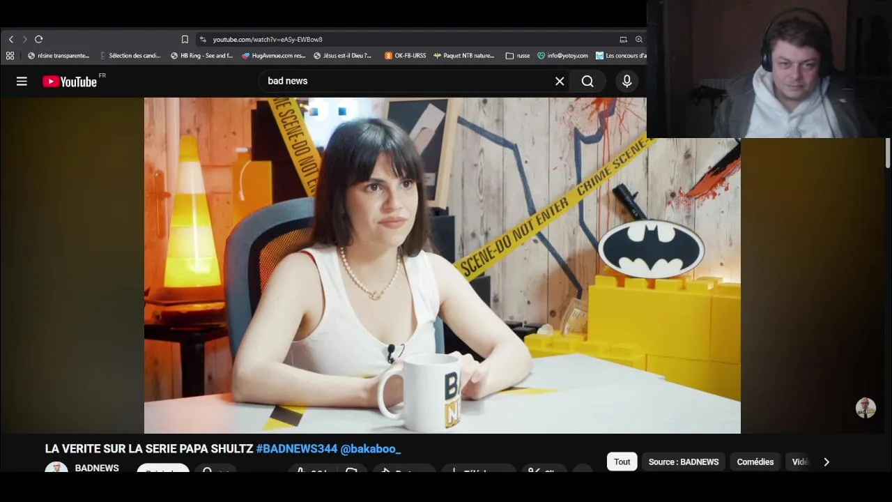Click the page vertical scrollbar thumb
892x502 pixels.
tap(887, 153)
